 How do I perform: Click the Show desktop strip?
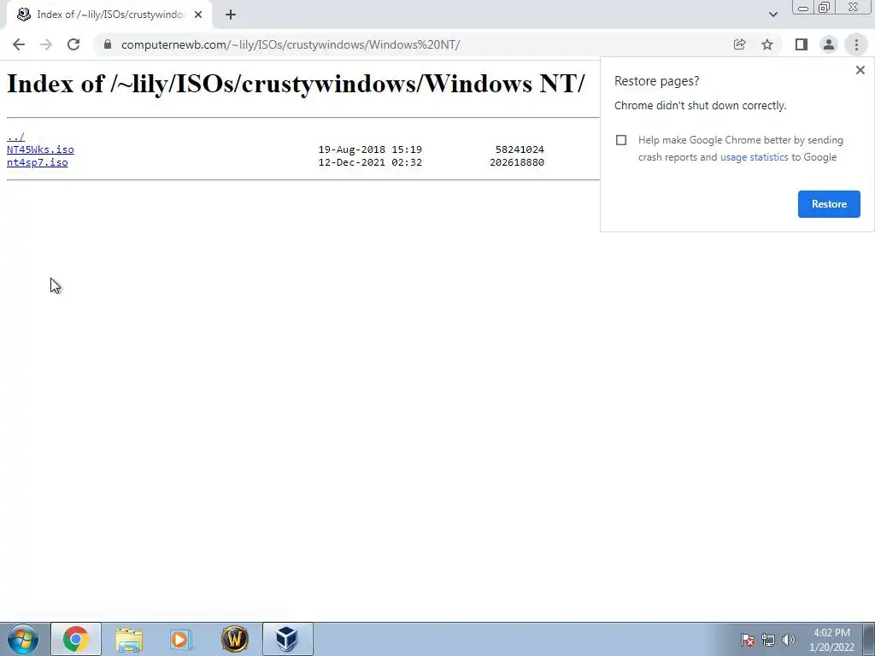pos(871,639)
